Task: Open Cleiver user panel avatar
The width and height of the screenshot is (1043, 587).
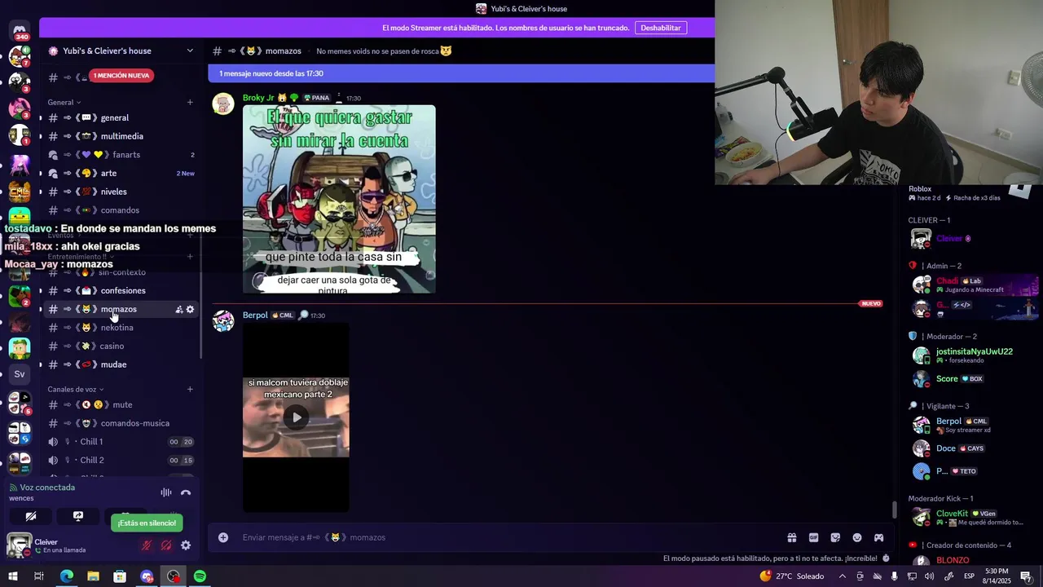Action: [x=20, y=545]
